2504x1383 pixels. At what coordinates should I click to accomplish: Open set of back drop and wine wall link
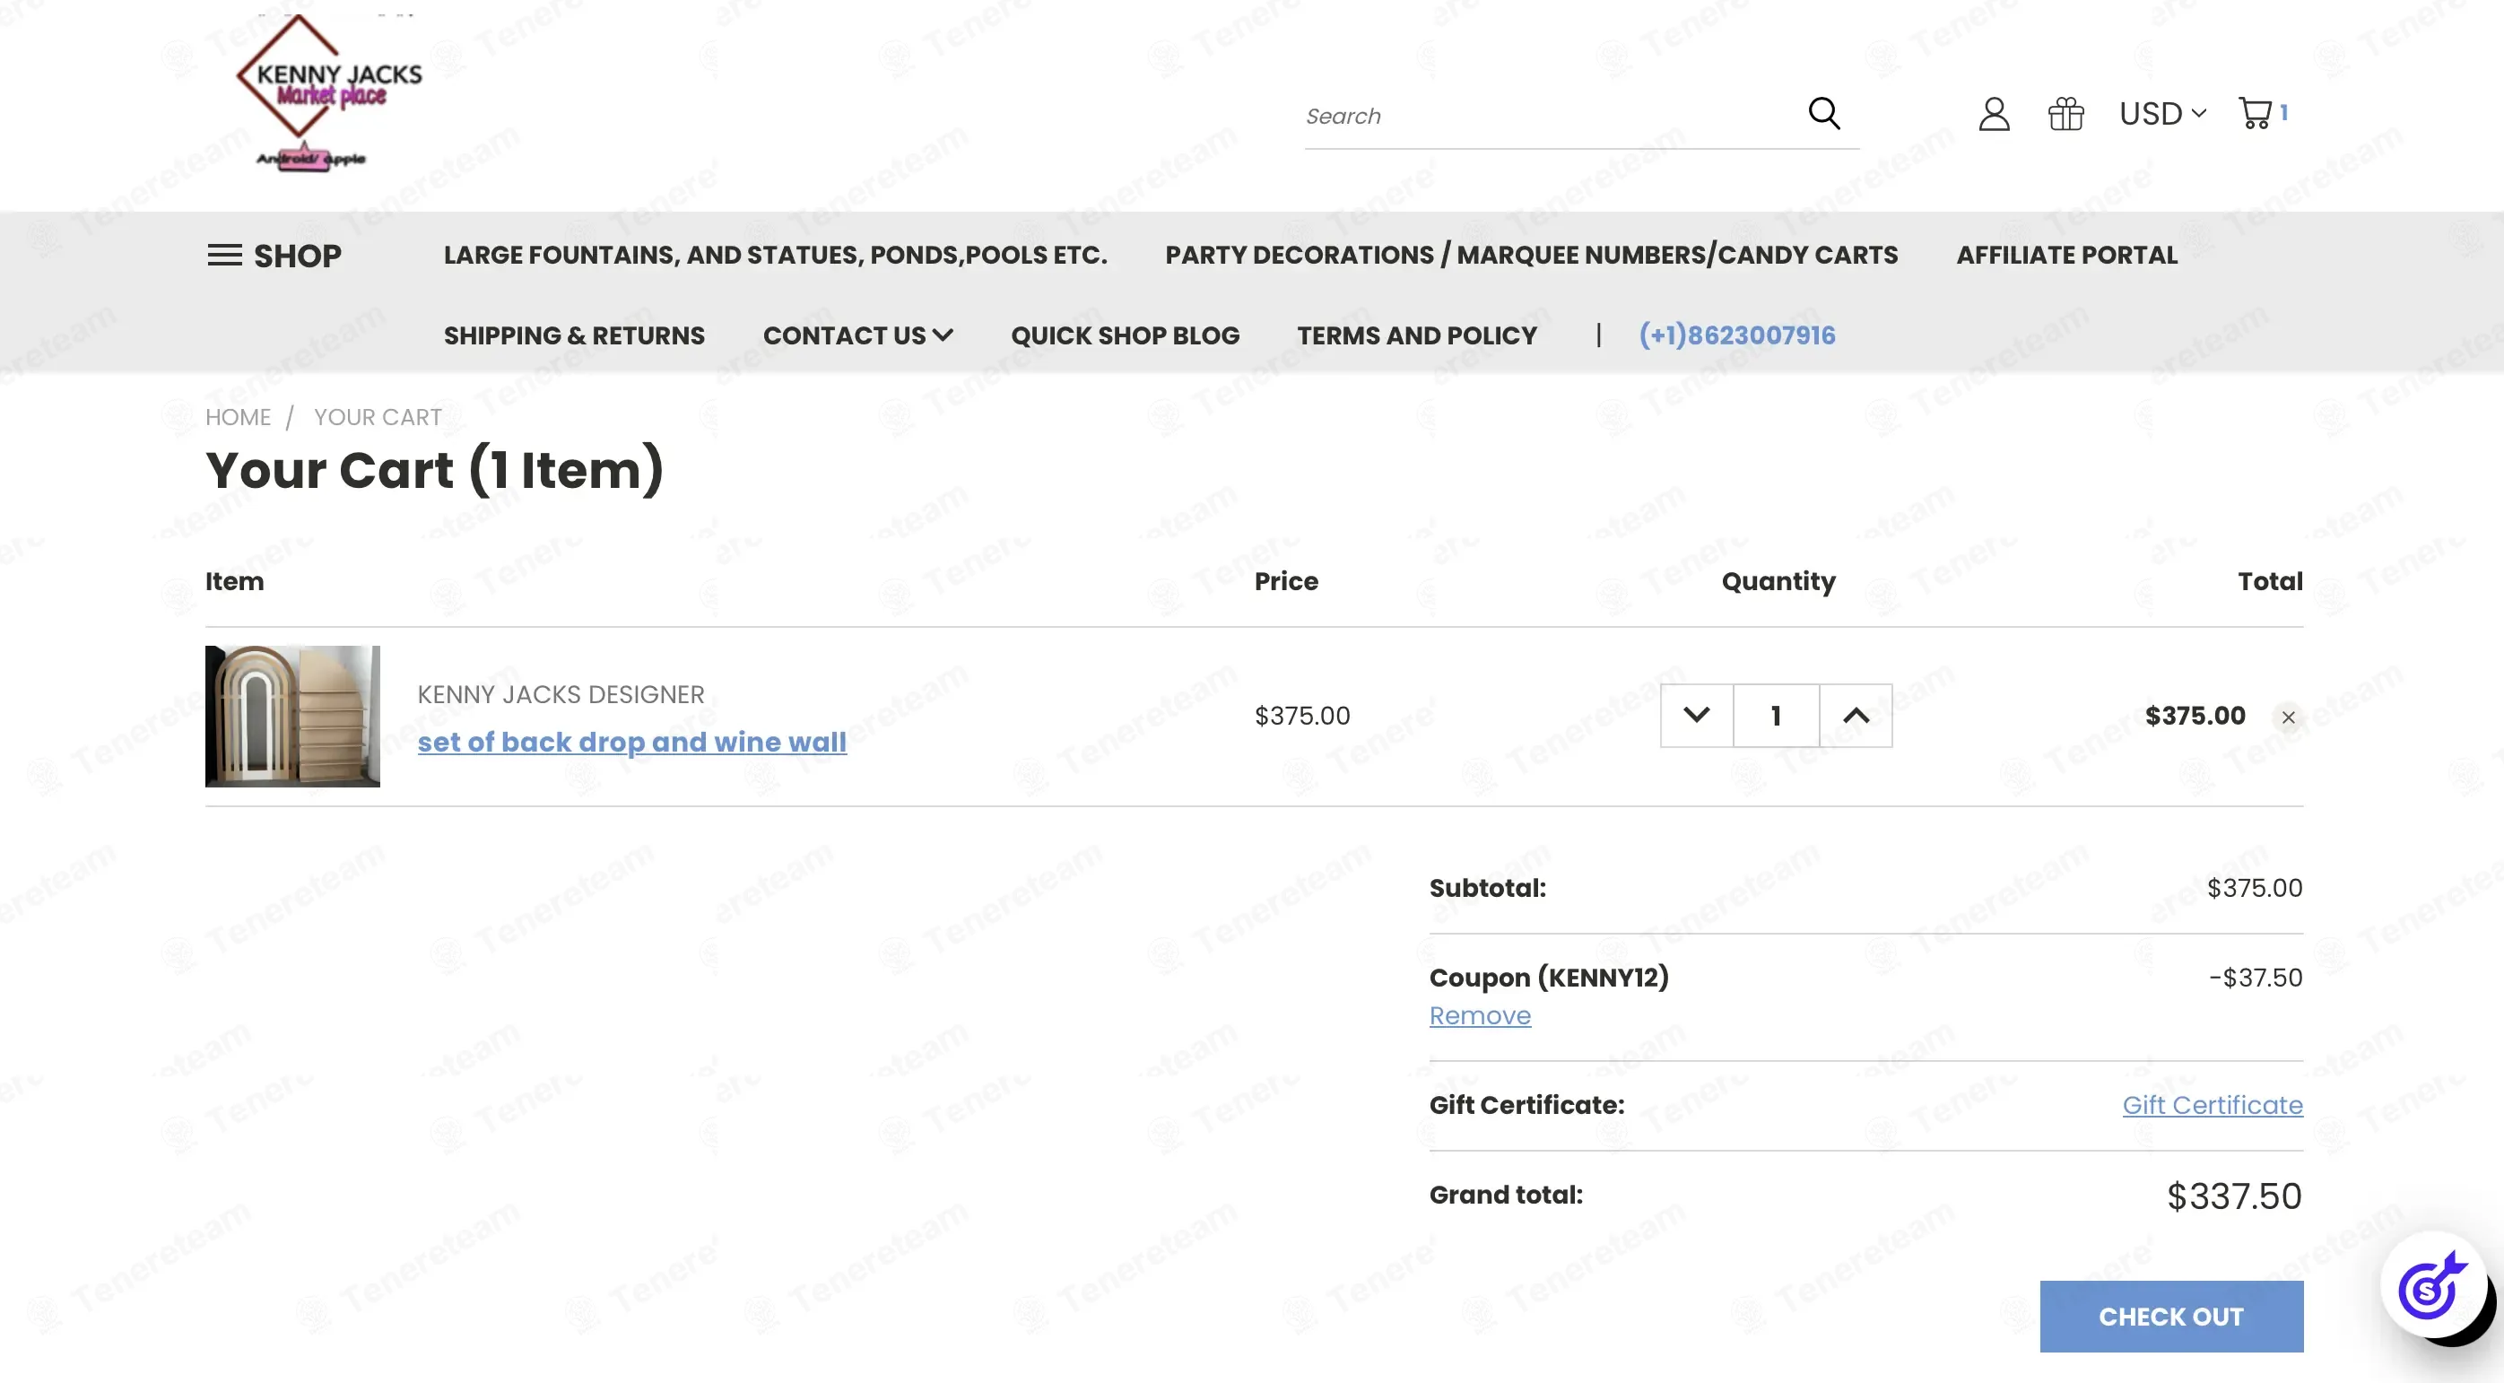[x=632, y=742]
